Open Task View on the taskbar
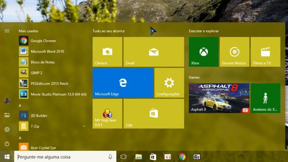 coord(123,157)
